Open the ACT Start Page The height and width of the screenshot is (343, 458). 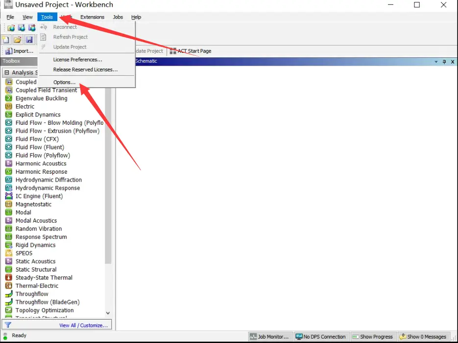pyautogui.click(x=191, y=51)
